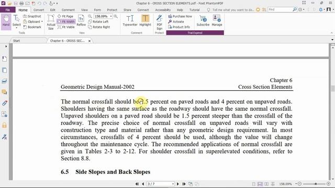
Task: Open the File menu
Action: tap(8, 10)
